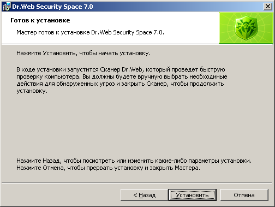
Task: Click the installer package icon in title bar
Action: [7, 7]
